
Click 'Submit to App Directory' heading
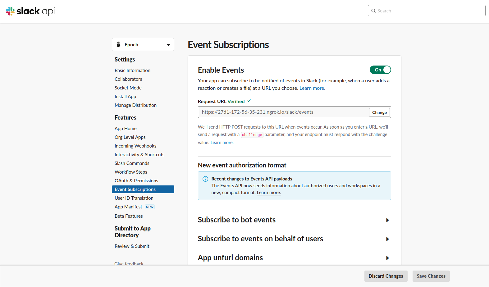coord(133,232)
